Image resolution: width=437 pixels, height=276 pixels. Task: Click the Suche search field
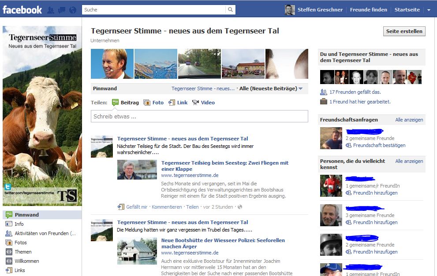coord(154,9)
